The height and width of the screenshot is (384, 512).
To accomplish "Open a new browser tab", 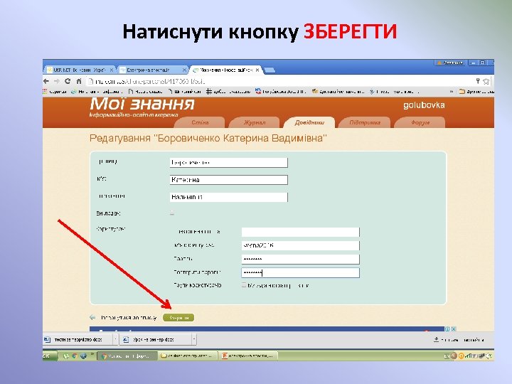I will (270, 70).
